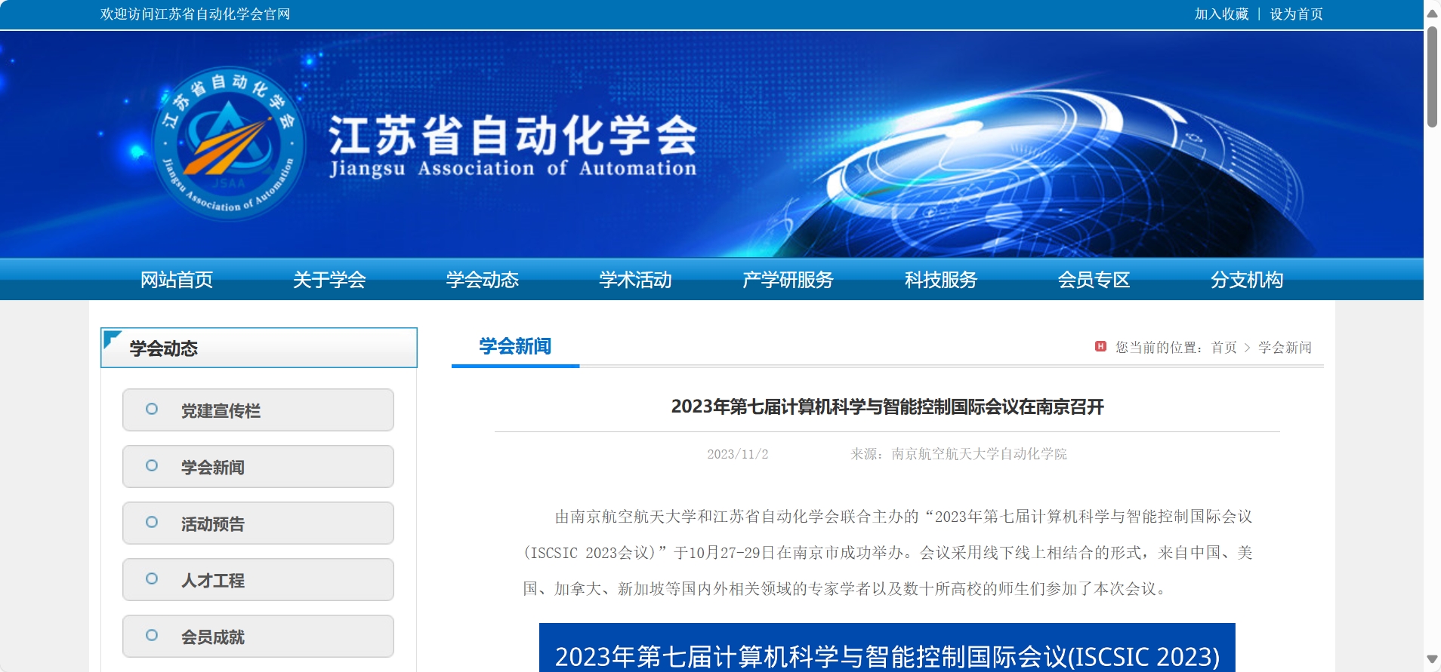Open the 关于学会 navigation menu
This screenshot has height=672, width=1441.
329,280
